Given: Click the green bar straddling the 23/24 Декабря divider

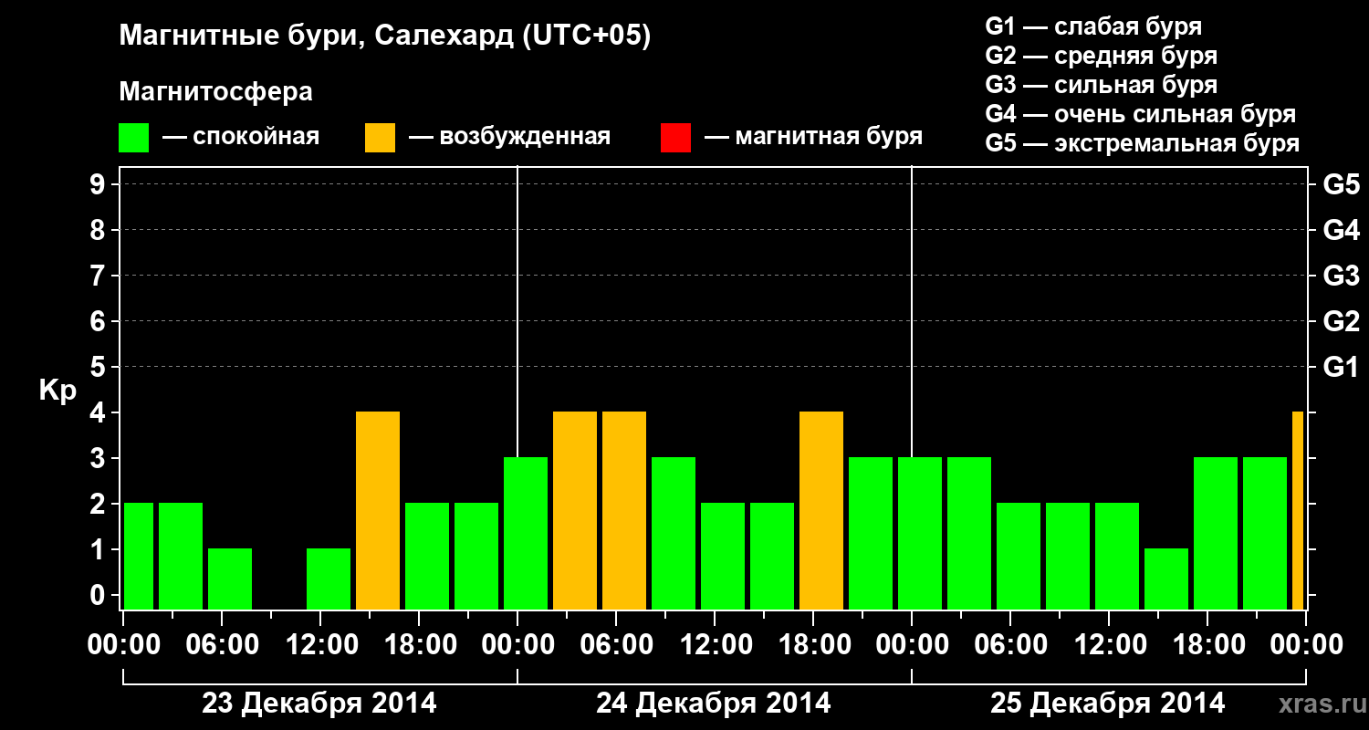Looking at the screenshot, I should (x=526, y=533).
